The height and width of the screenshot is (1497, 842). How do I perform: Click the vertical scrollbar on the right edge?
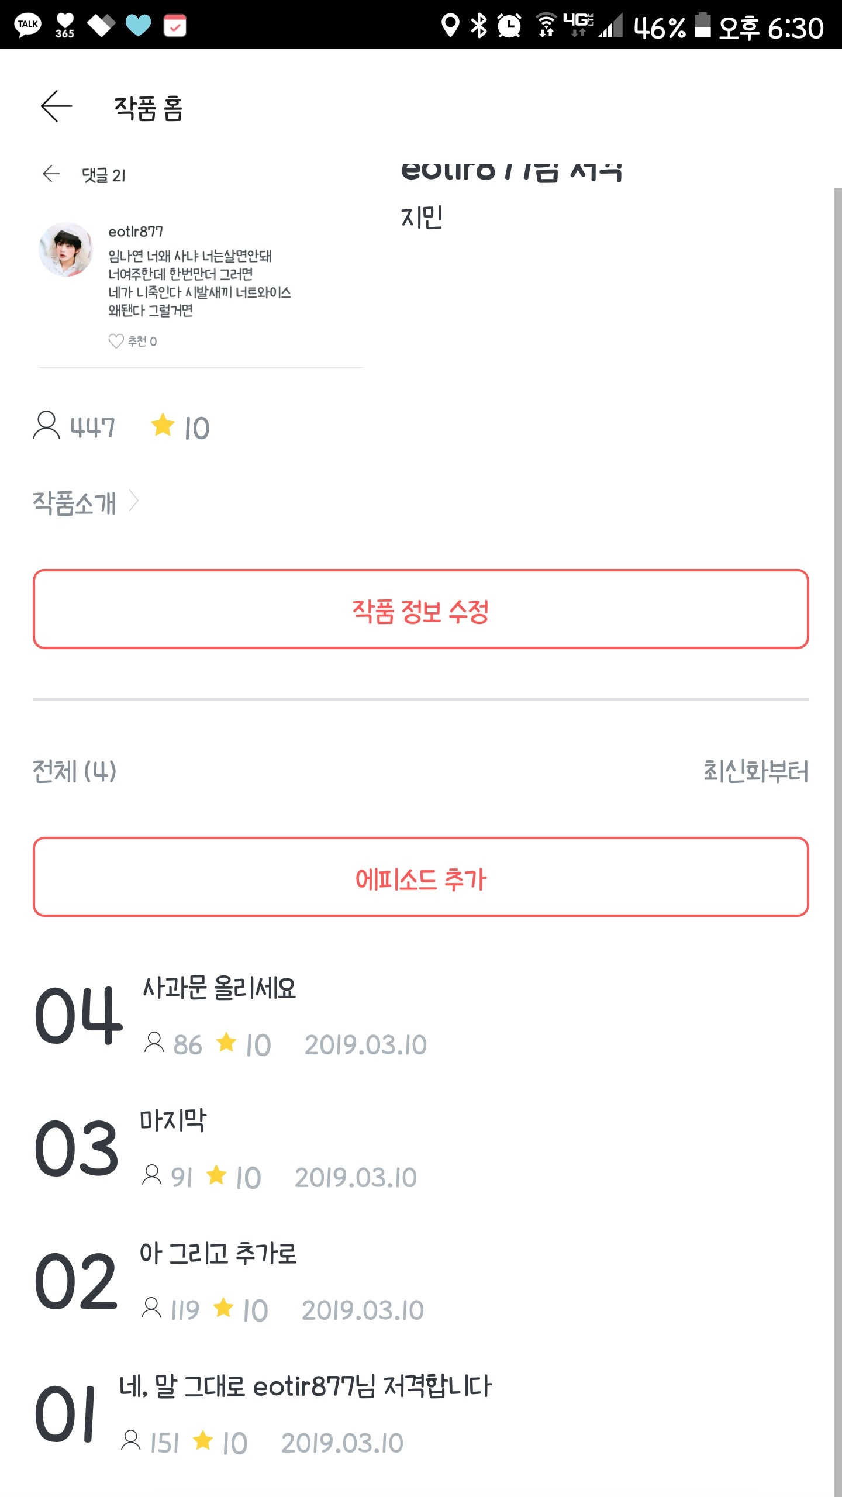click(x=837, y=819)
